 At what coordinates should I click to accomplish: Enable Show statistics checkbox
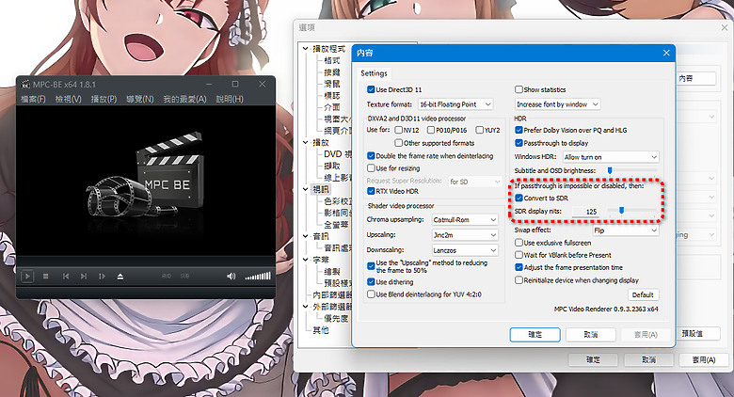pyautogui.click(x=519, y=89)
